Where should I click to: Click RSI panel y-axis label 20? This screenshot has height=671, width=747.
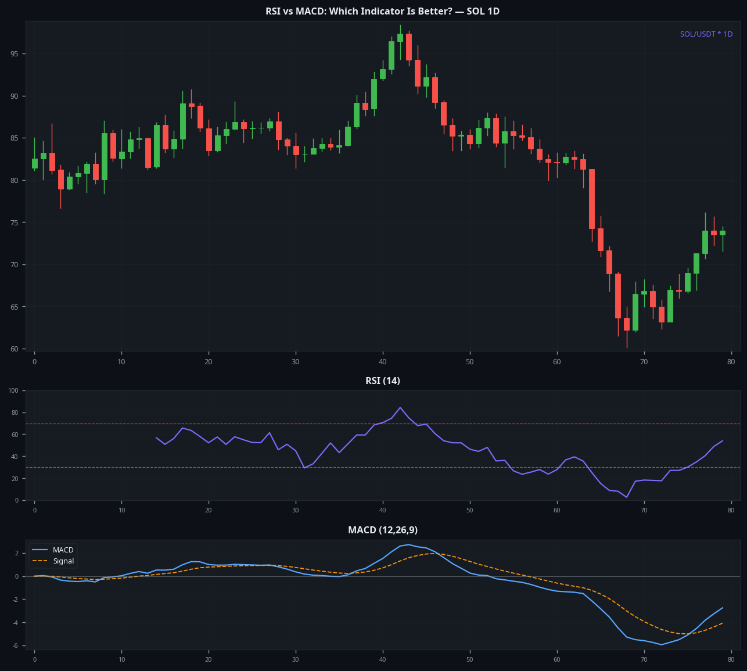(x=15, y=479)
